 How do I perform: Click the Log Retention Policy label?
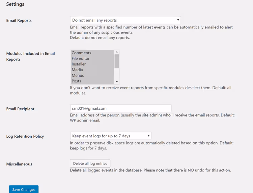click(x=25, y=136)
